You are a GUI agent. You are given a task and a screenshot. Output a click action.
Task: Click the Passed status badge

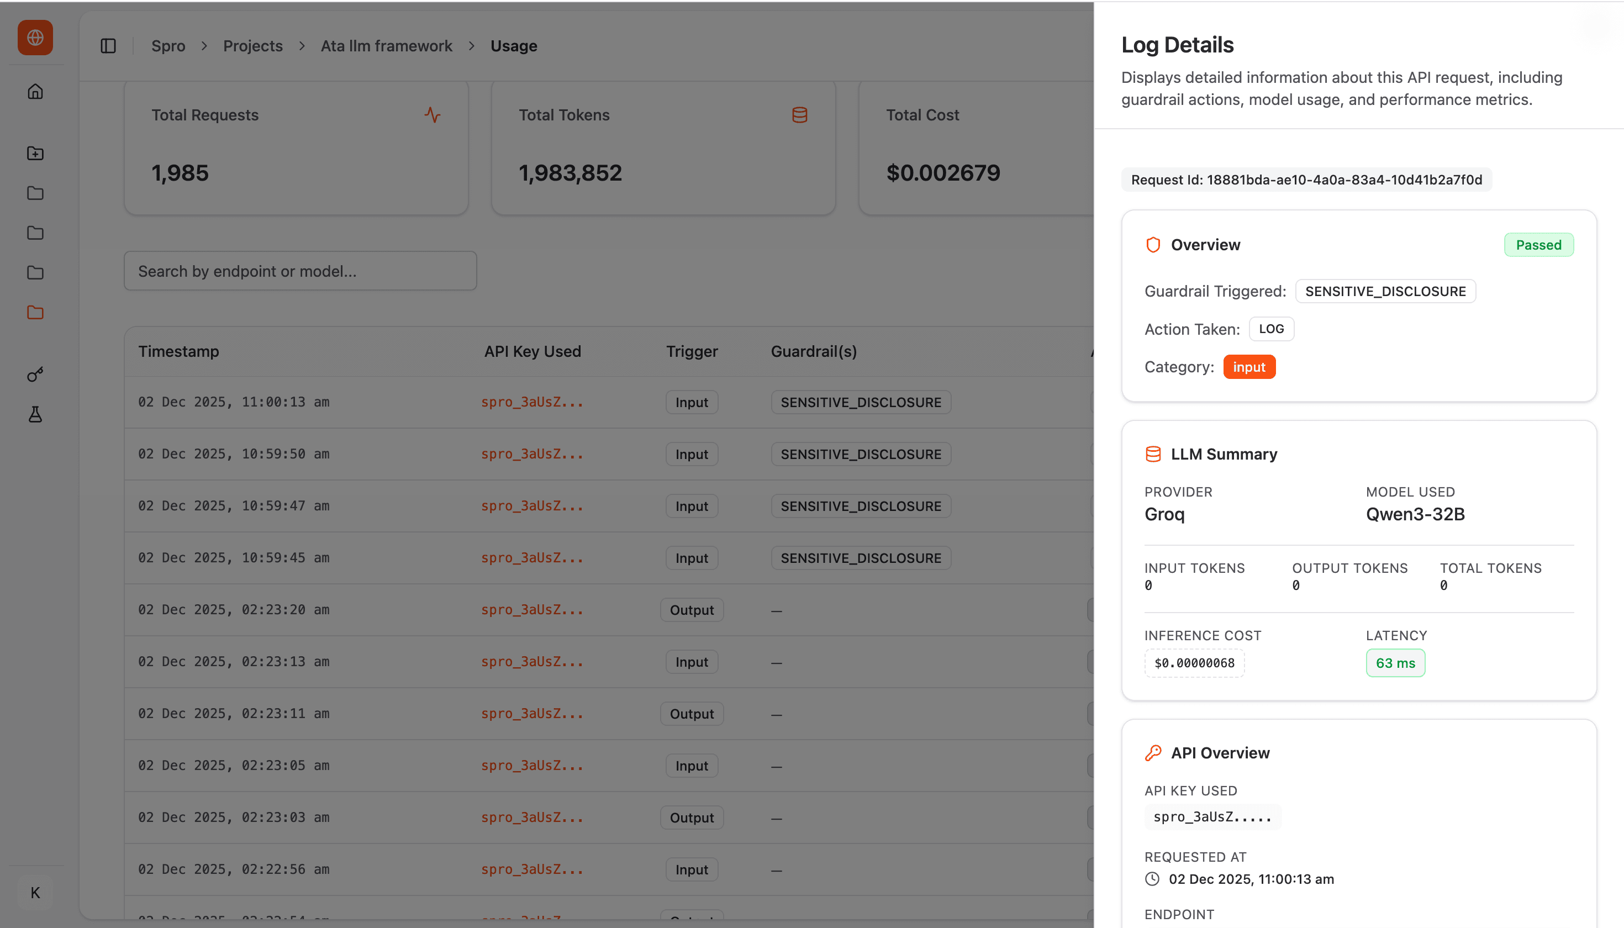pyautogui.click(x=1538, y=245)
